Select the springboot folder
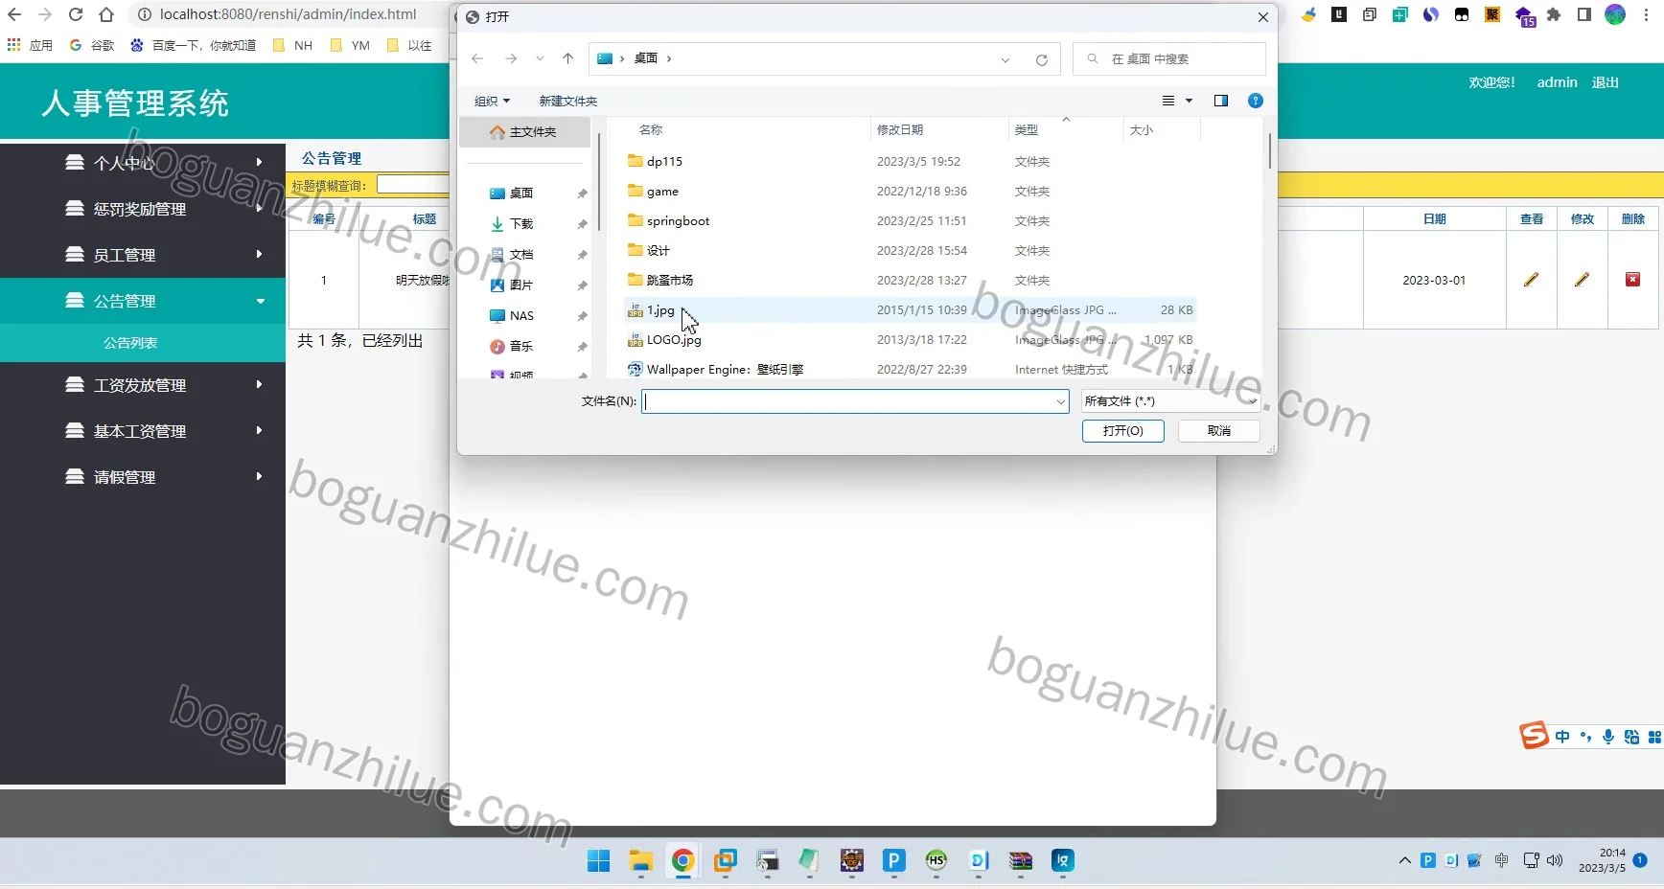 point(678,221)
